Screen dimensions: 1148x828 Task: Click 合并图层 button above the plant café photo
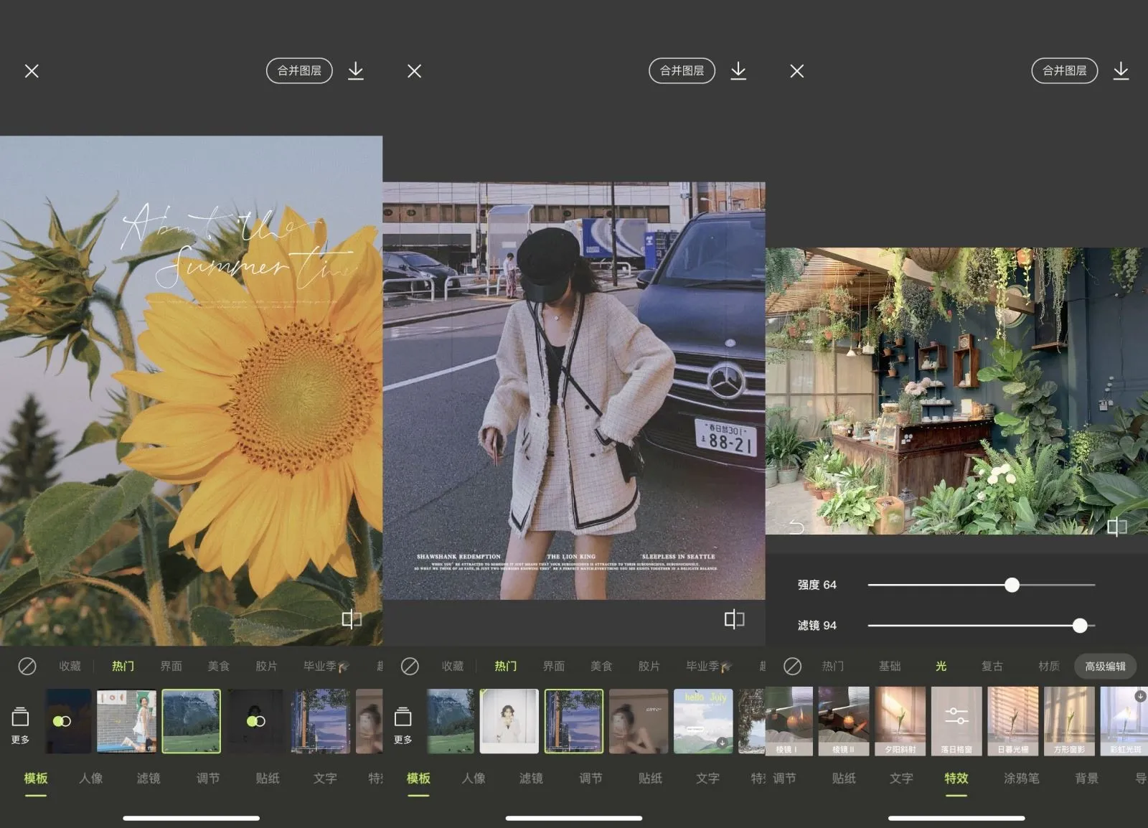click(x=1064, y=70)
